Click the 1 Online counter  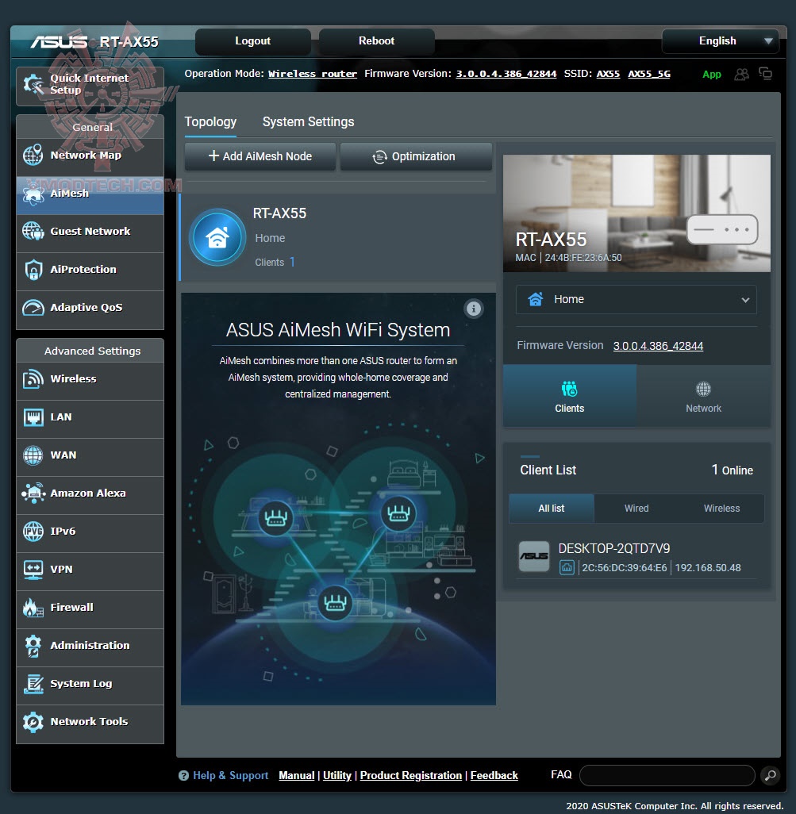(x=733, y=470)
